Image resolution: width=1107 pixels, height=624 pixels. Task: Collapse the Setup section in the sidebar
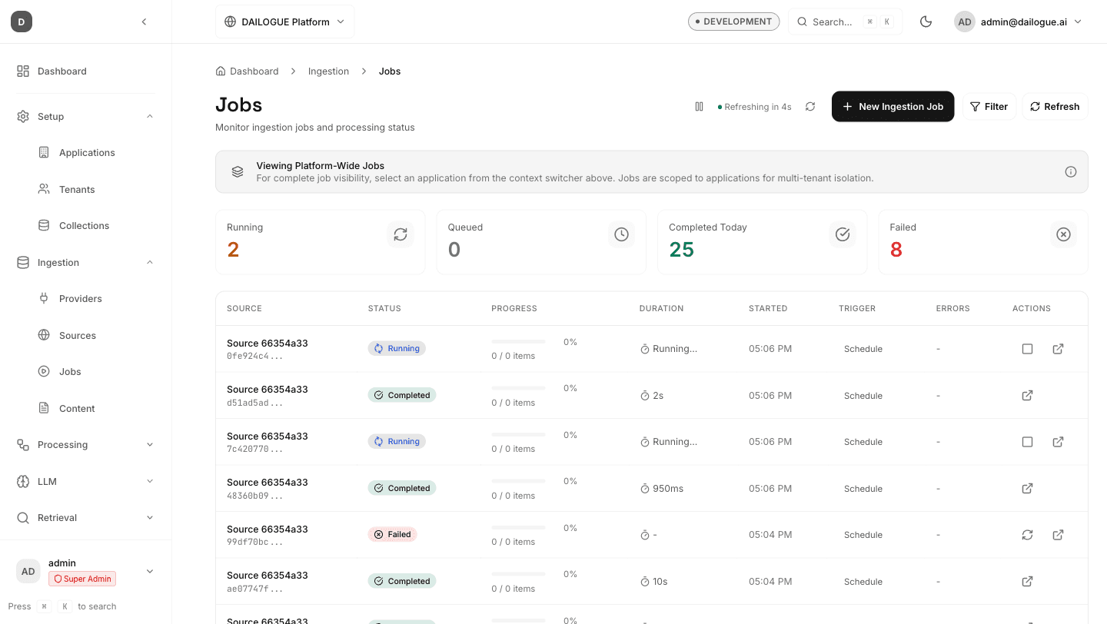pos(150,116)
